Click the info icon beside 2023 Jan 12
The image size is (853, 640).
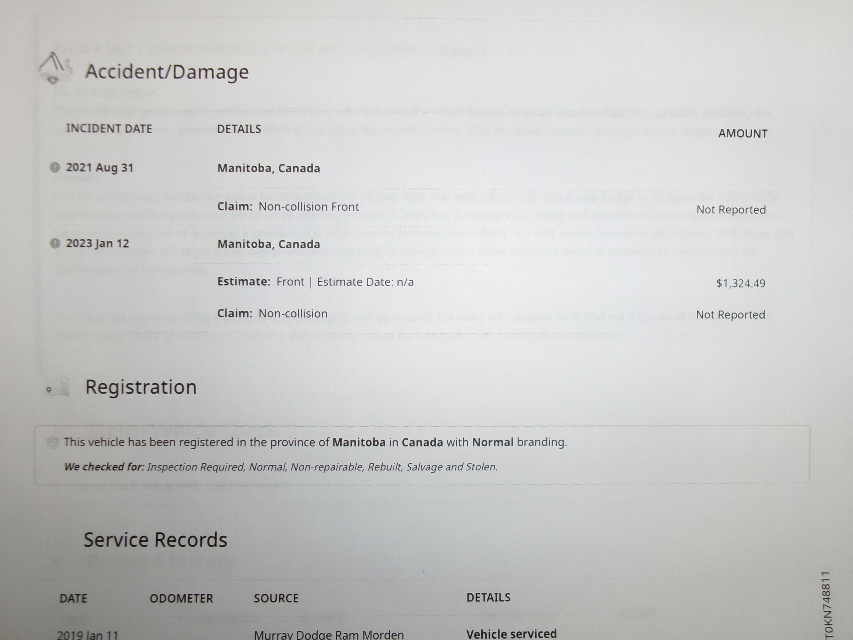point(55,243)
